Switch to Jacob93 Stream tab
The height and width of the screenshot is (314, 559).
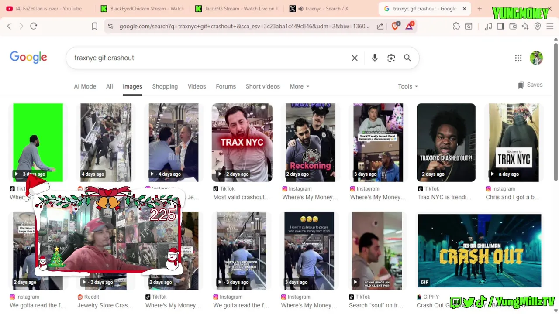237,9
